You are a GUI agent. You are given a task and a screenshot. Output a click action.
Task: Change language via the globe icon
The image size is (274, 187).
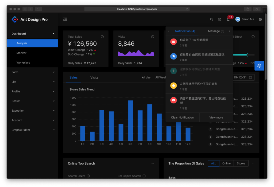tap(260, 19)
